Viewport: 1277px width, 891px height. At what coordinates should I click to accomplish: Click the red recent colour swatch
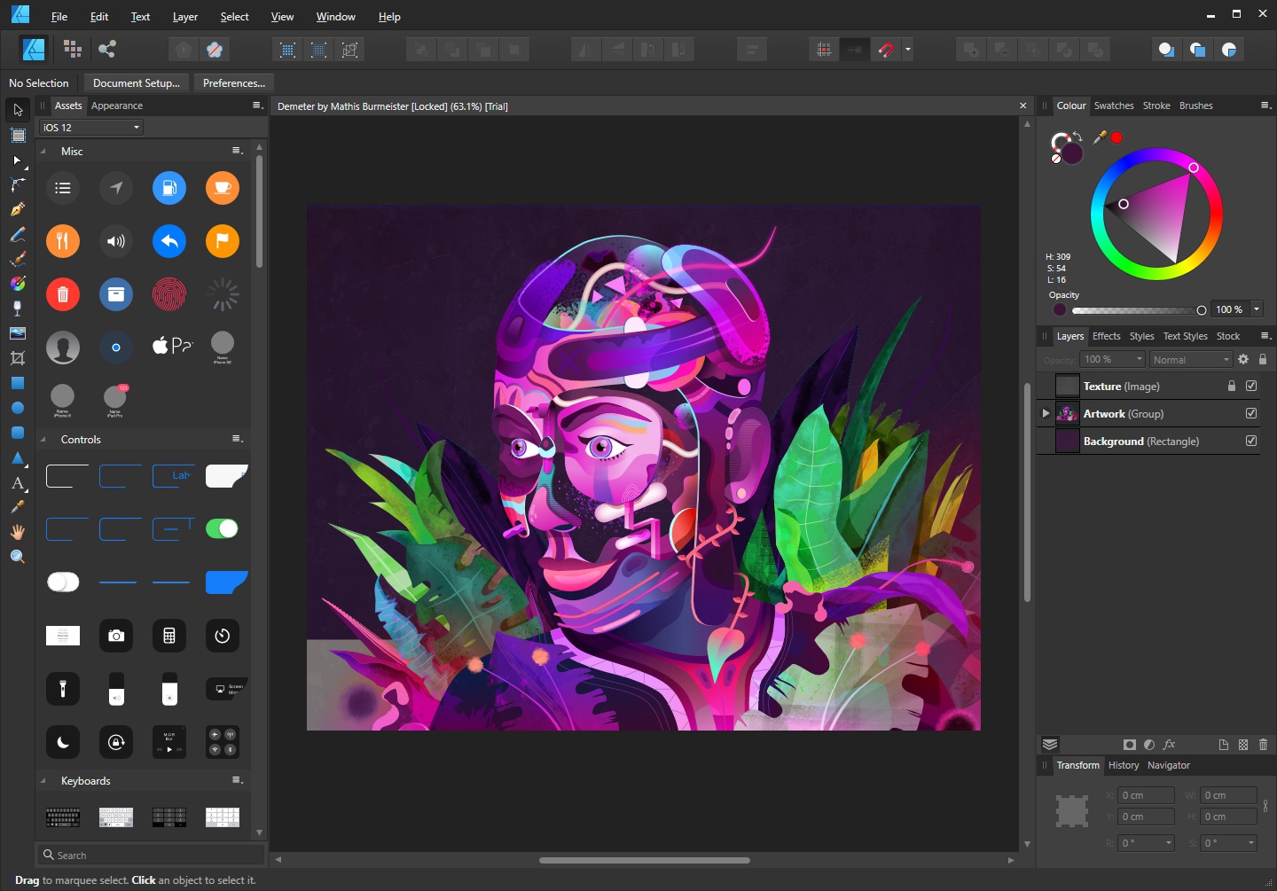coord(1116,137)
